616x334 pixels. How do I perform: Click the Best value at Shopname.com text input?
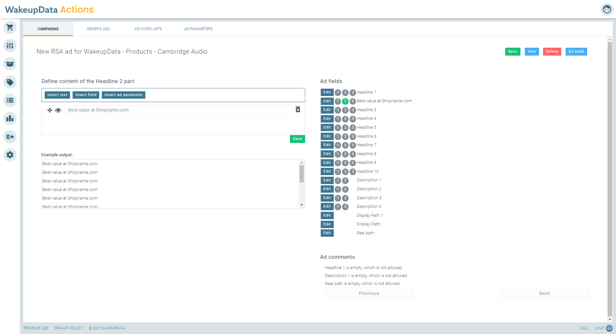(177, 110)
